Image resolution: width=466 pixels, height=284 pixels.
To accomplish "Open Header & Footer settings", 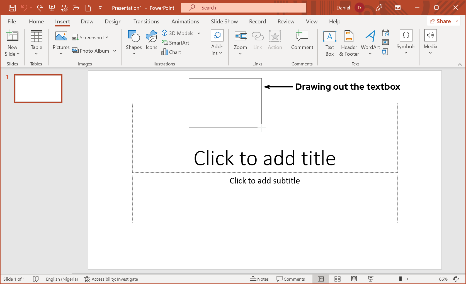I will (x=349, y=43).
